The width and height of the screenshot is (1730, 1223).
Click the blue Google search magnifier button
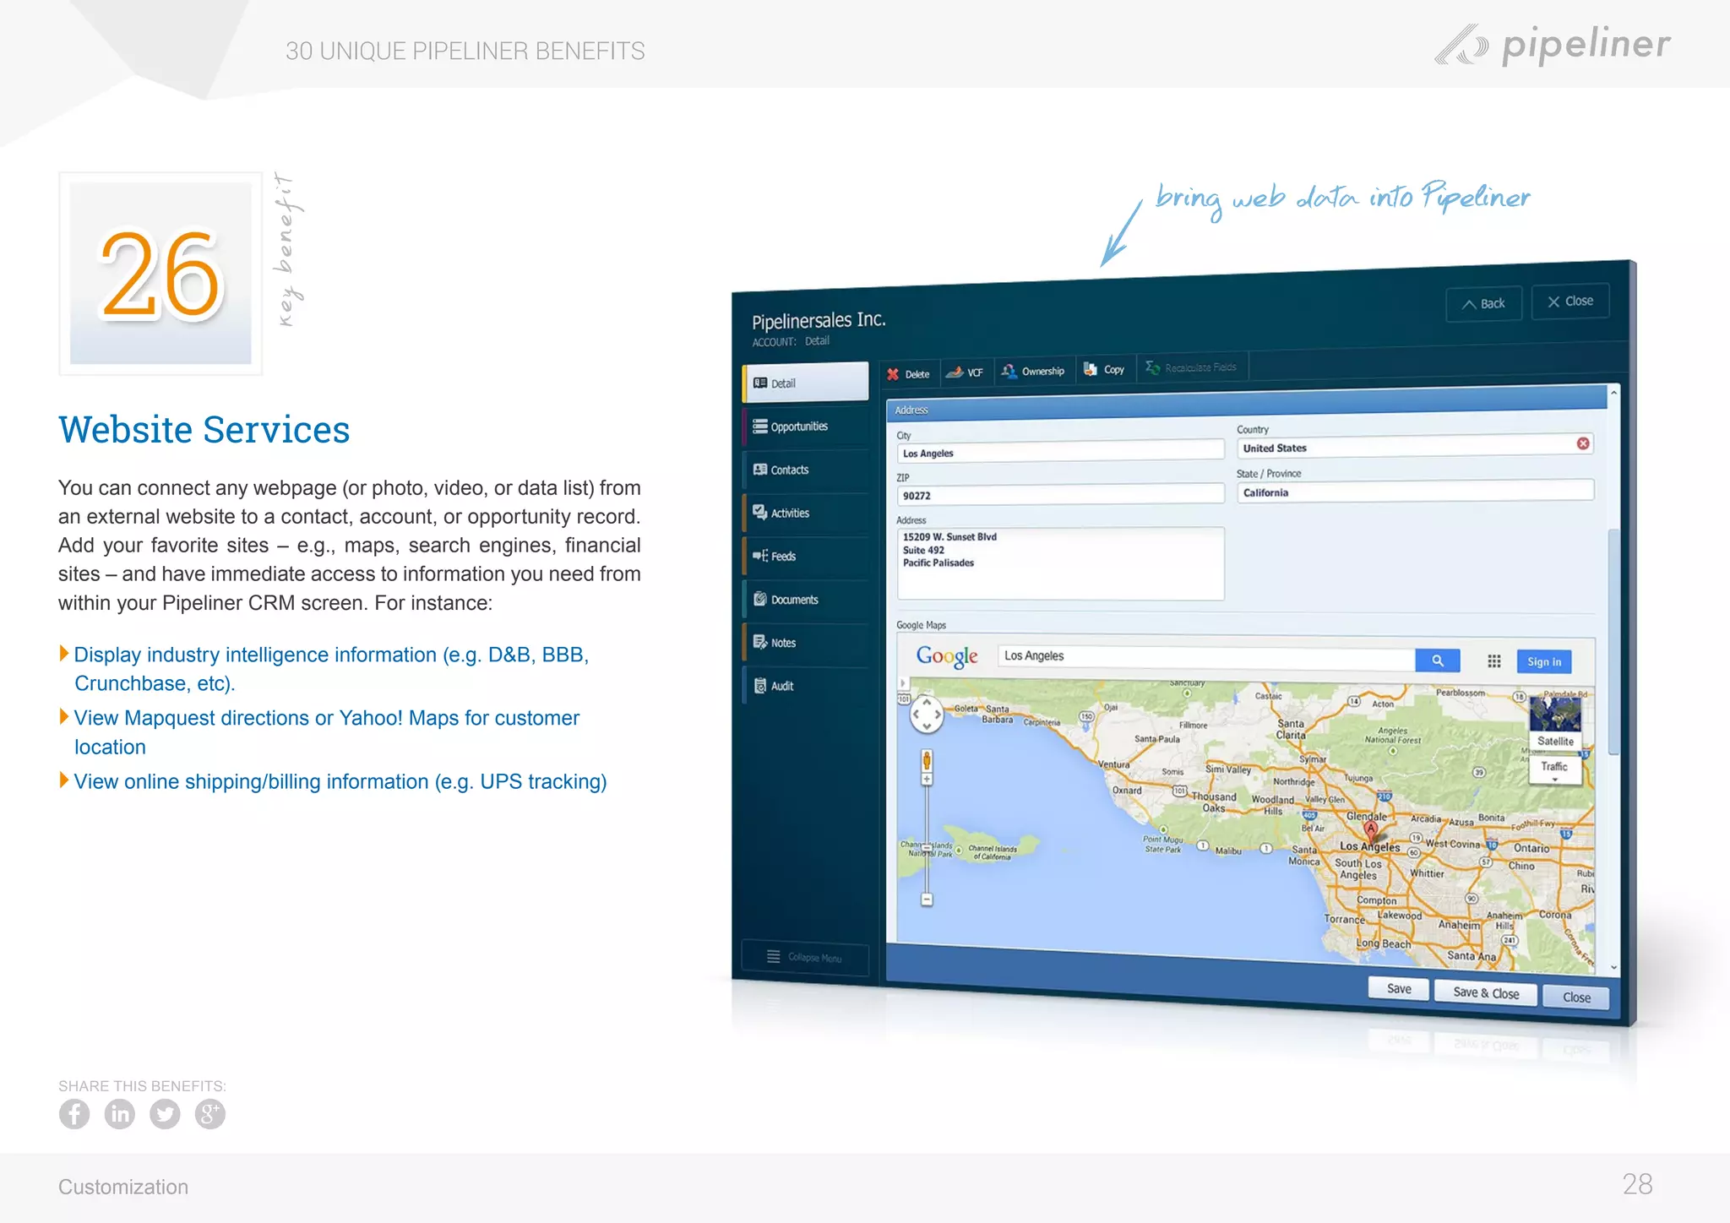[1438, 660]
